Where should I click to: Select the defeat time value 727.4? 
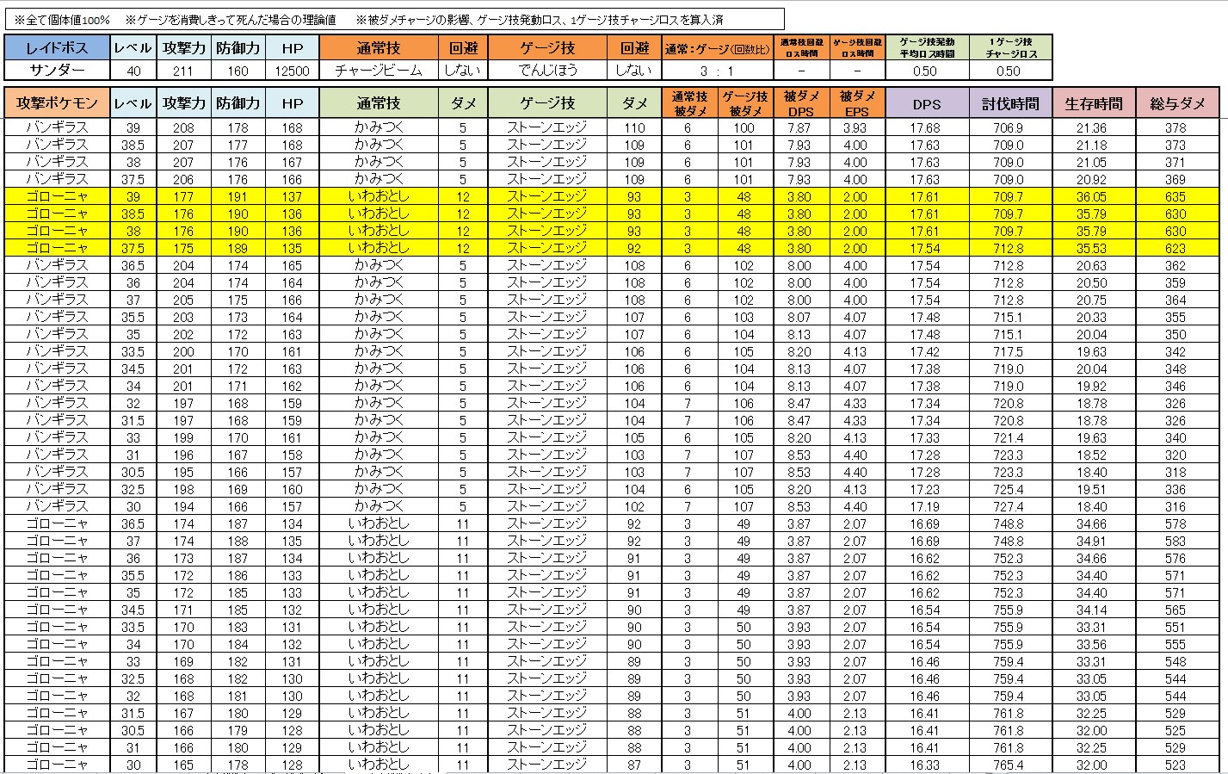pos(1009,506)
